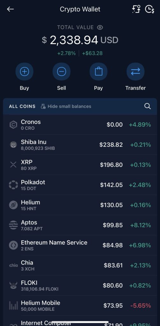Tap Helium Mobile's -5.65% change

[141, 306]
